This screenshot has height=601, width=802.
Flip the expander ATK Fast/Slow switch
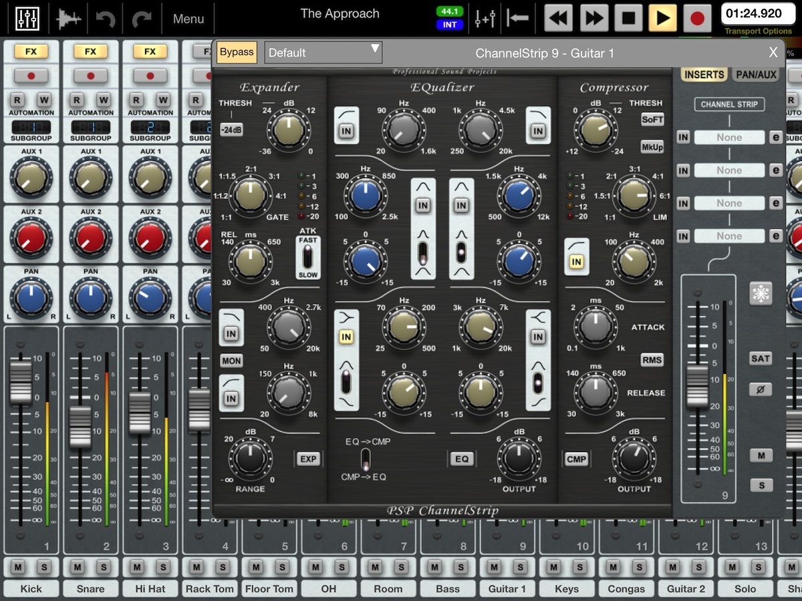click(308, 257)
